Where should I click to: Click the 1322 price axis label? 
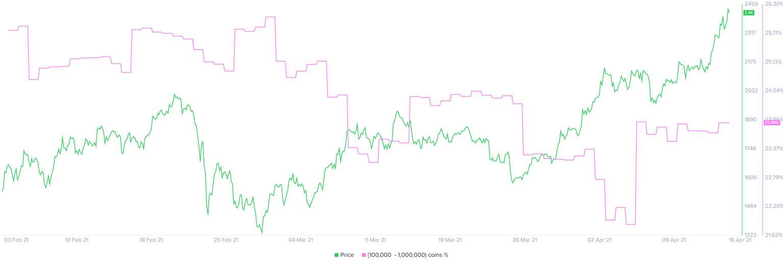(x=750, y=235)
